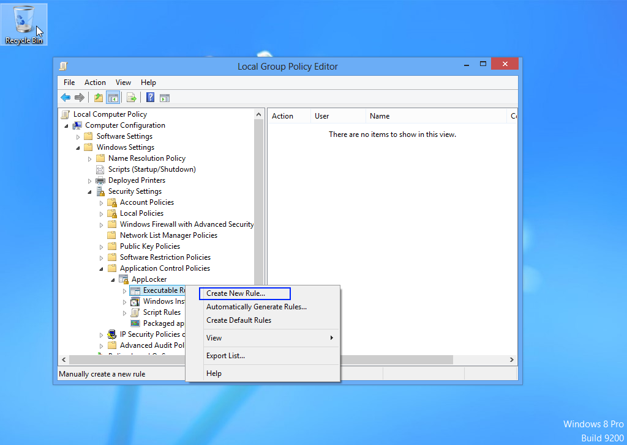Expand the Windows Firewall with Advanced Security node
Viewport: 627px width, 445px height.
(x=101, y=225)
